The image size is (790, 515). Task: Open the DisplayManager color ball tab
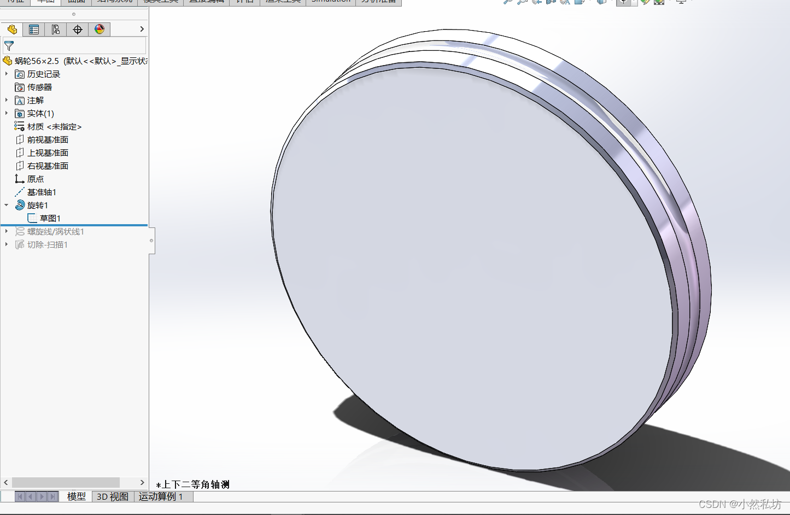coord(100,30)
